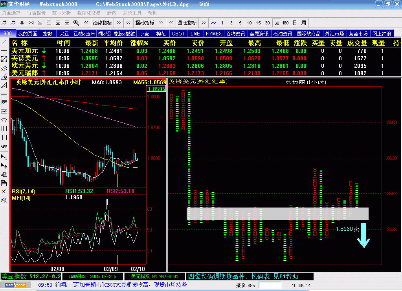Click the 摆动指标 button

coord(145,23)
